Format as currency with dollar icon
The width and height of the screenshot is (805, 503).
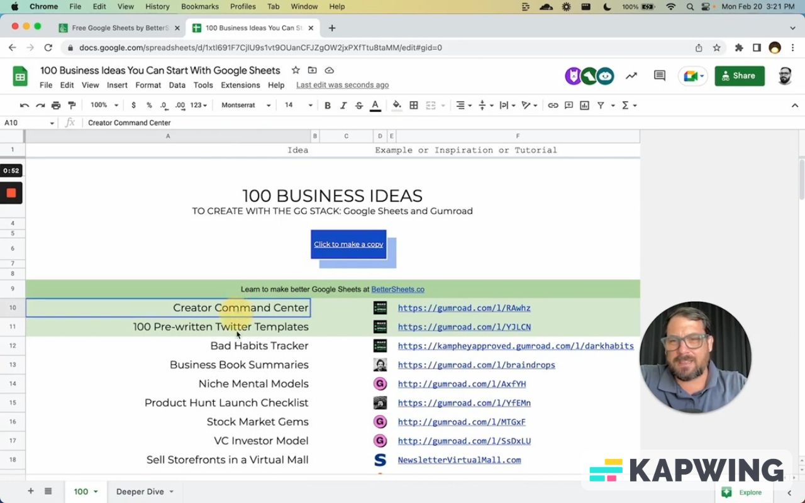point(133,106)
